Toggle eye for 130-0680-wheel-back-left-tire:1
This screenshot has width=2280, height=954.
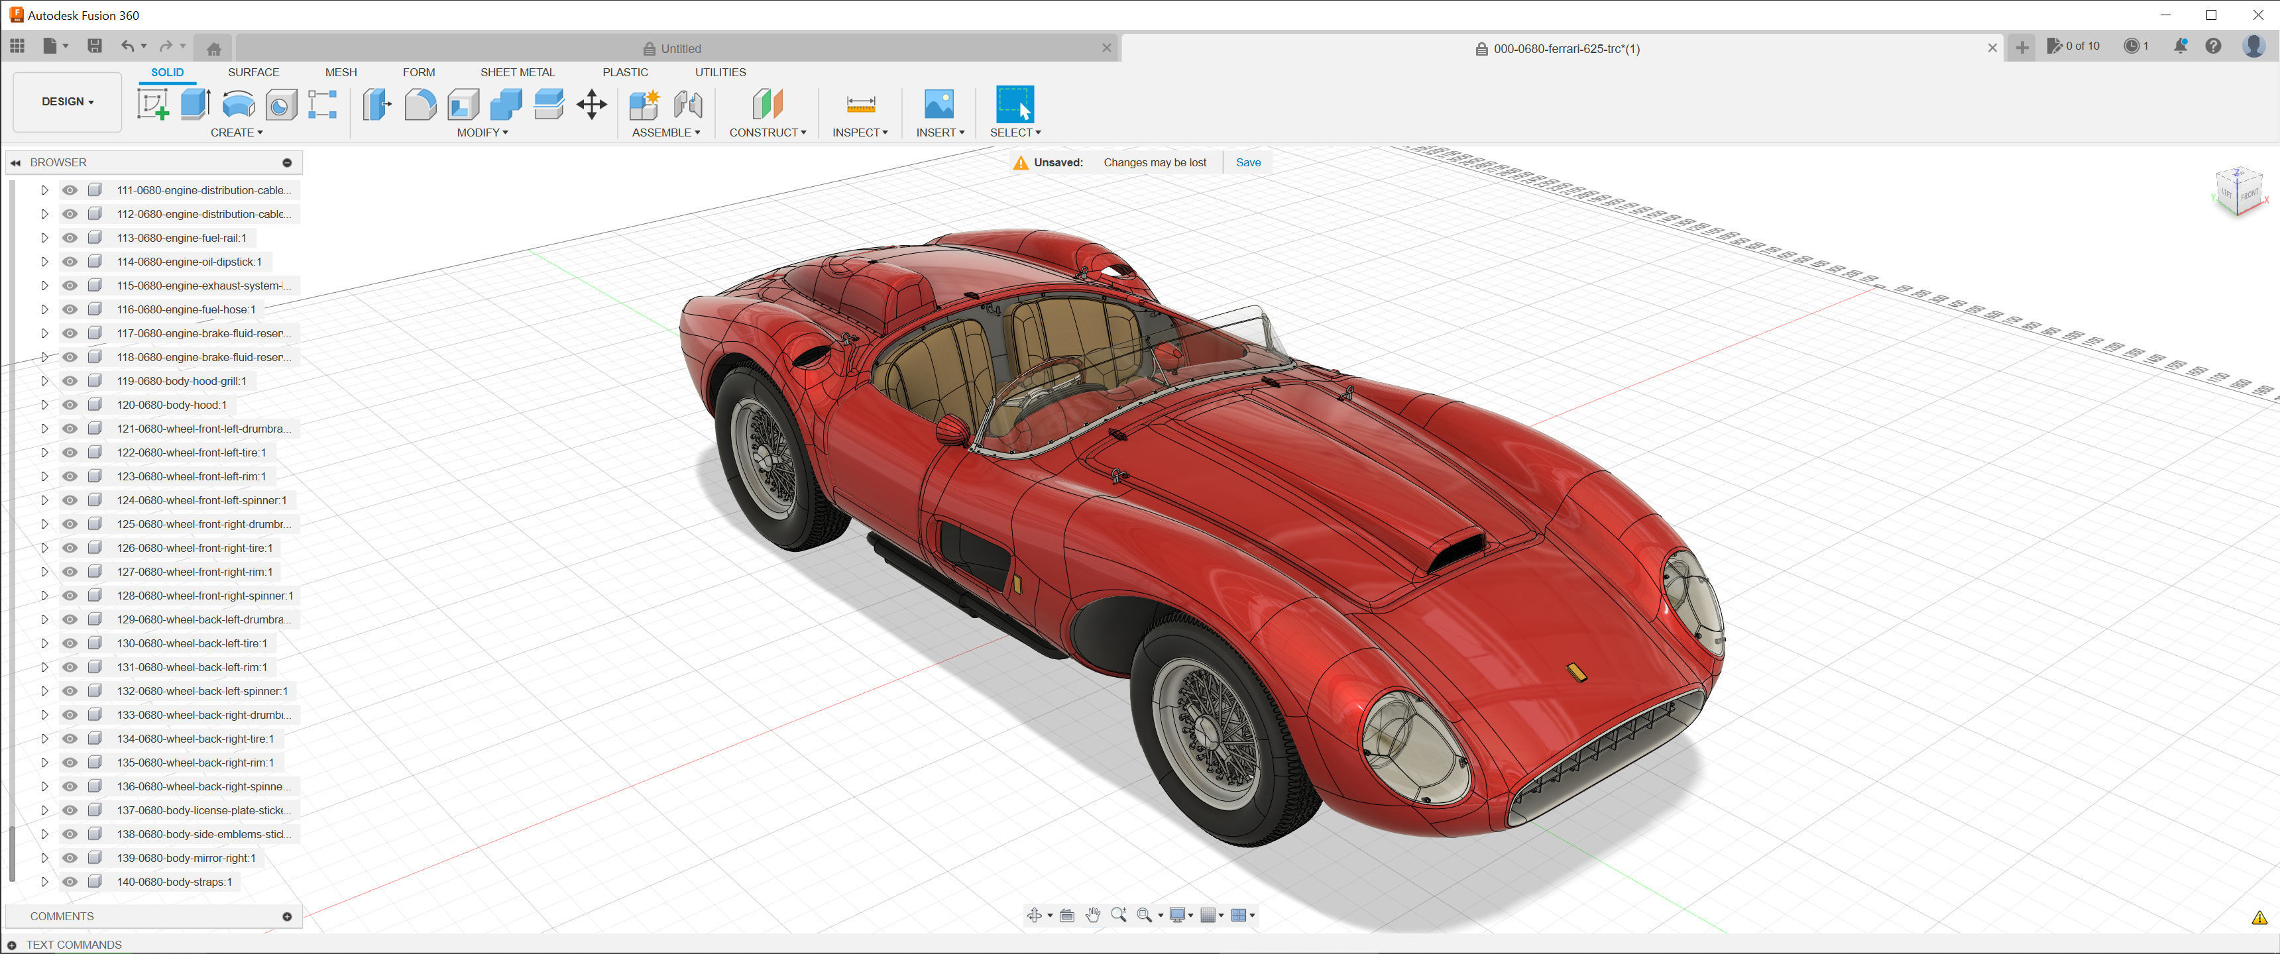tap(70, 643)
